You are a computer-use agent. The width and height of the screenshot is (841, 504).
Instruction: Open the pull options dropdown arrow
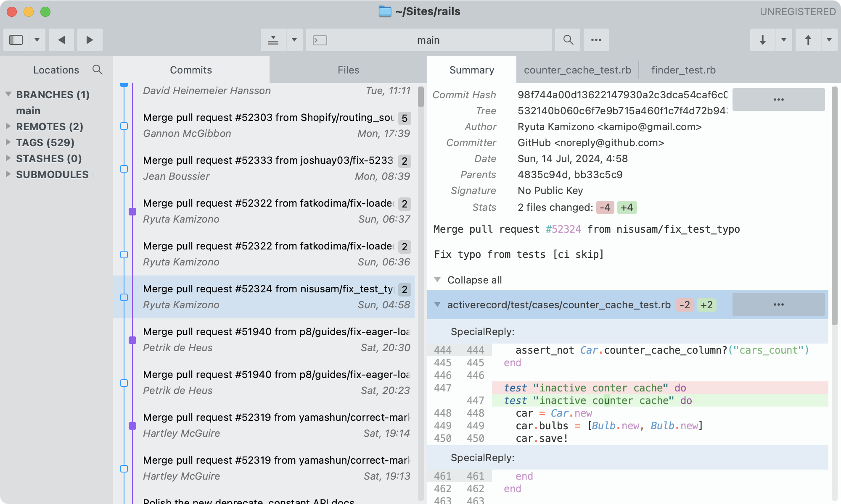tap(783, 40)
